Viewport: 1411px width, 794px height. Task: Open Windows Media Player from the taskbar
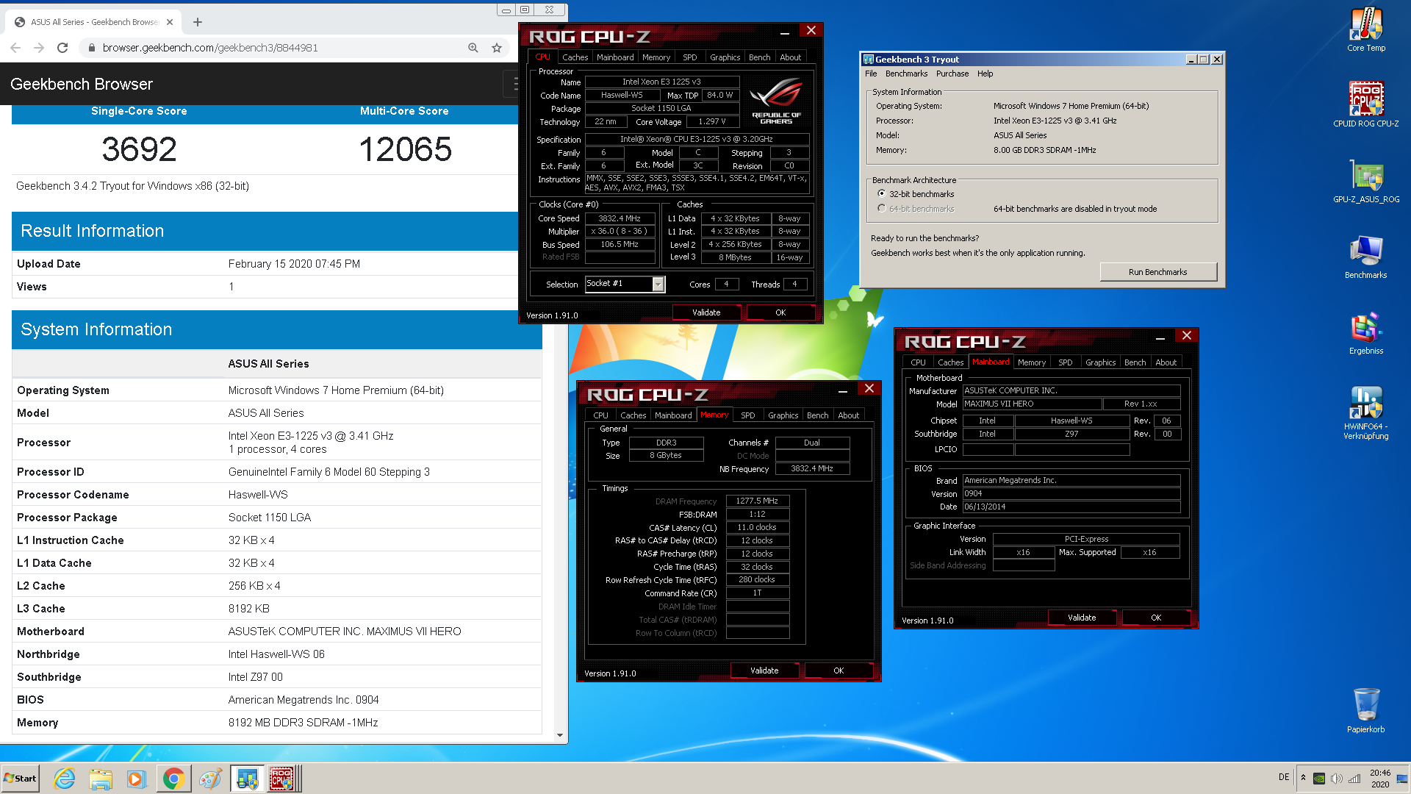(137, 779)
